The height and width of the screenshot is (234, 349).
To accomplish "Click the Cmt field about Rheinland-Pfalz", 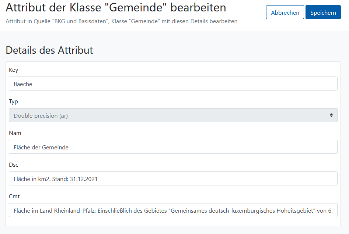I will (173, 210).
